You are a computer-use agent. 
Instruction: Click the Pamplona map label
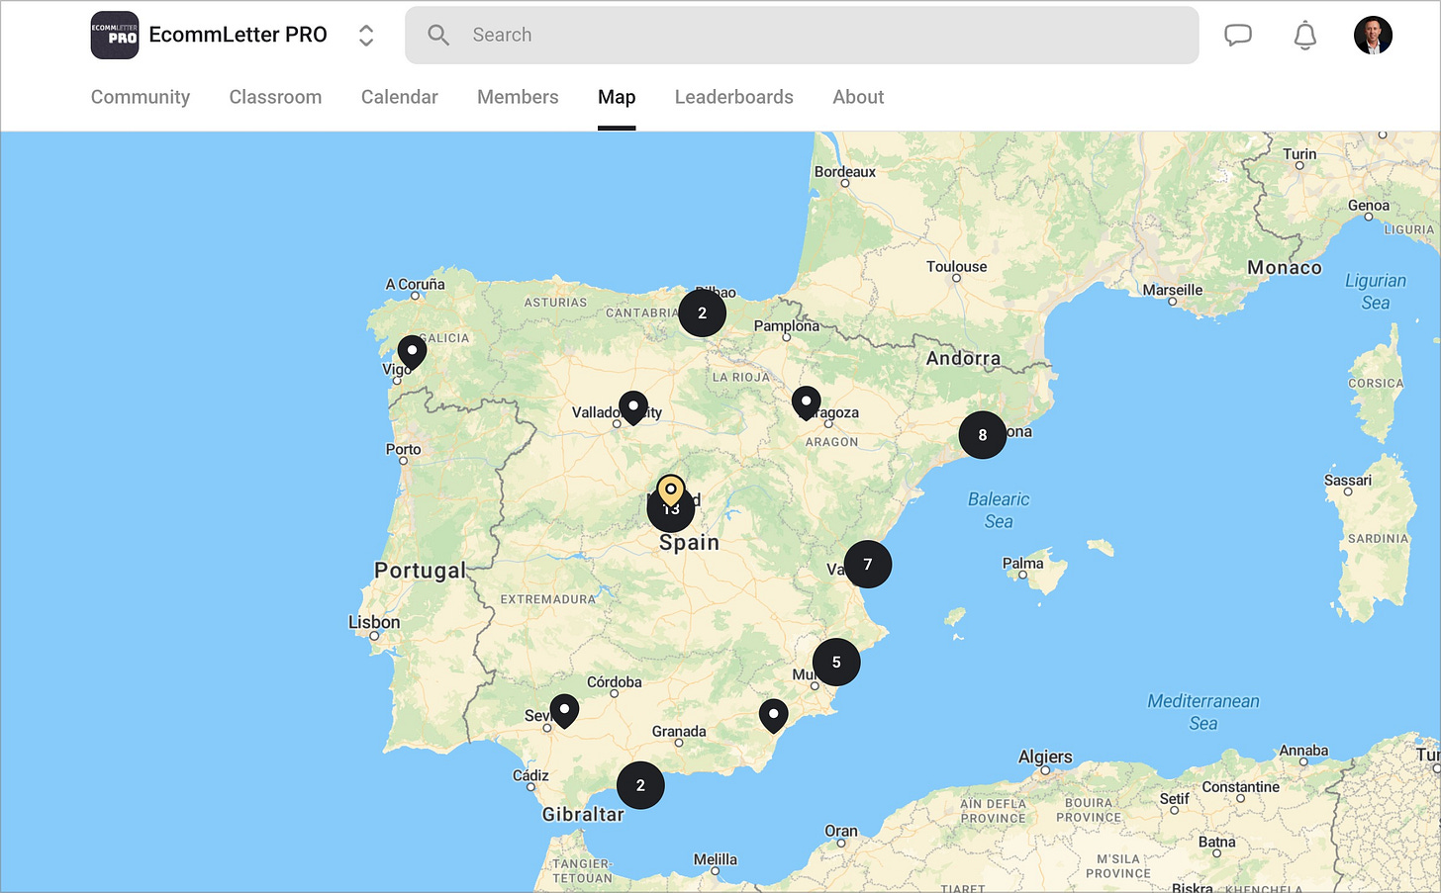coord(787,325)
